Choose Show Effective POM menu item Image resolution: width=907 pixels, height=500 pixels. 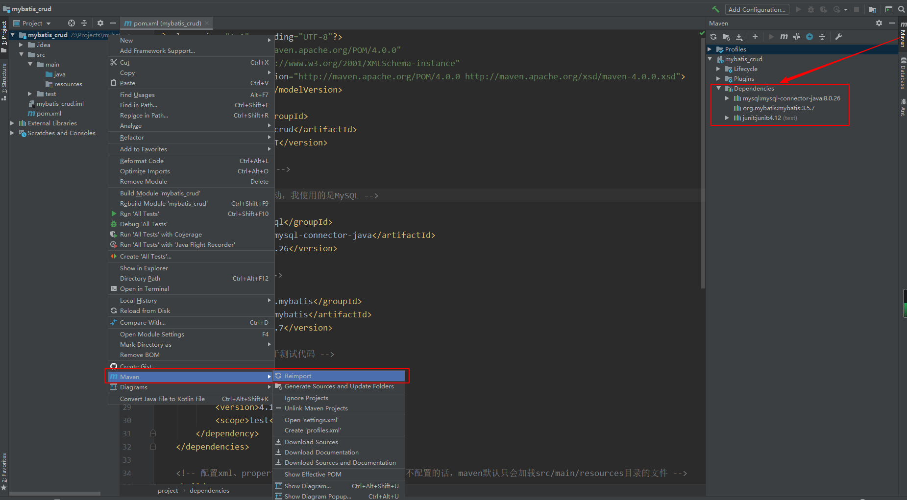339,474
